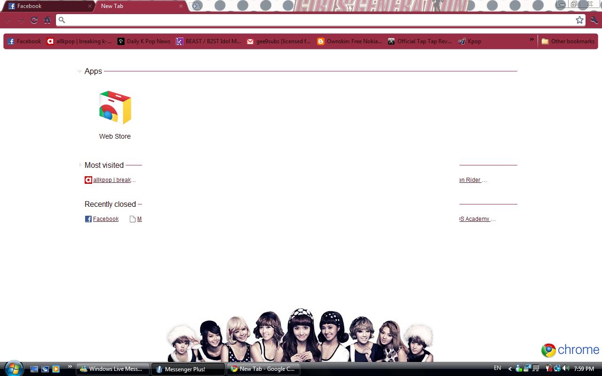
Task: Open the Web Store app icon
Action: (x=115, y=108)
